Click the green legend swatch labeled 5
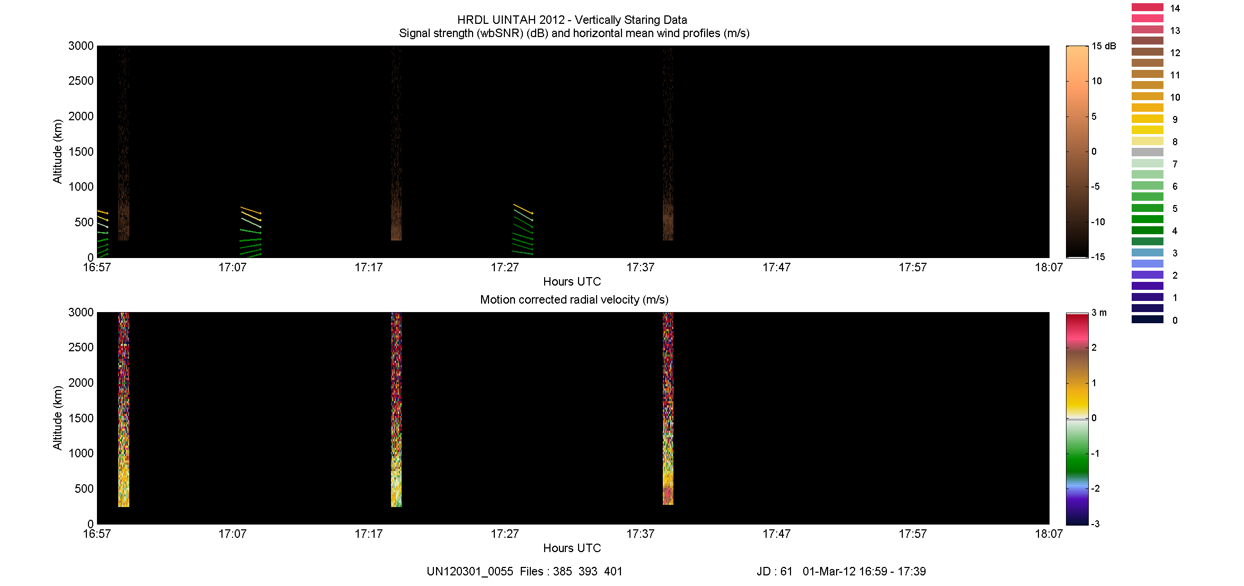This screenshot has width=1244, height=586. click(1147, 208)
